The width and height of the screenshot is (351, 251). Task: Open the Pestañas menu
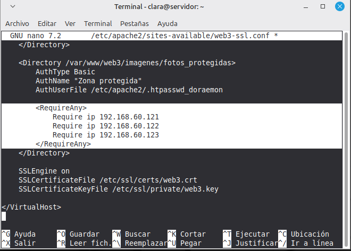(x=135, y=23)
